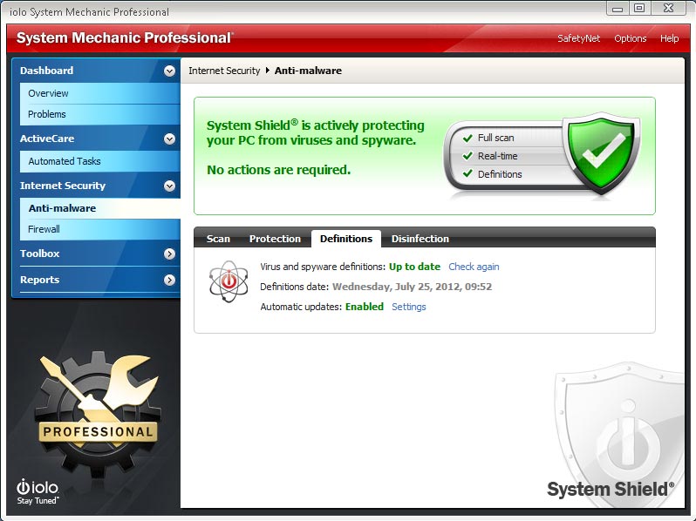This screenshot has height=521, width=696.
Task: Click the iolo Stay Tuned logo
Action: click(x=38, y=492)
